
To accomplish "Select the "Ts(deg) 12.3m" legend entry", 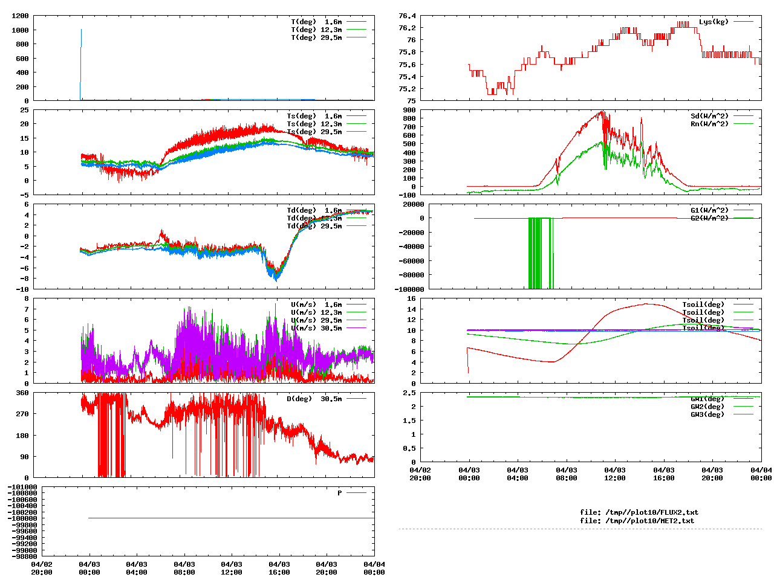I will pos(314,124).
